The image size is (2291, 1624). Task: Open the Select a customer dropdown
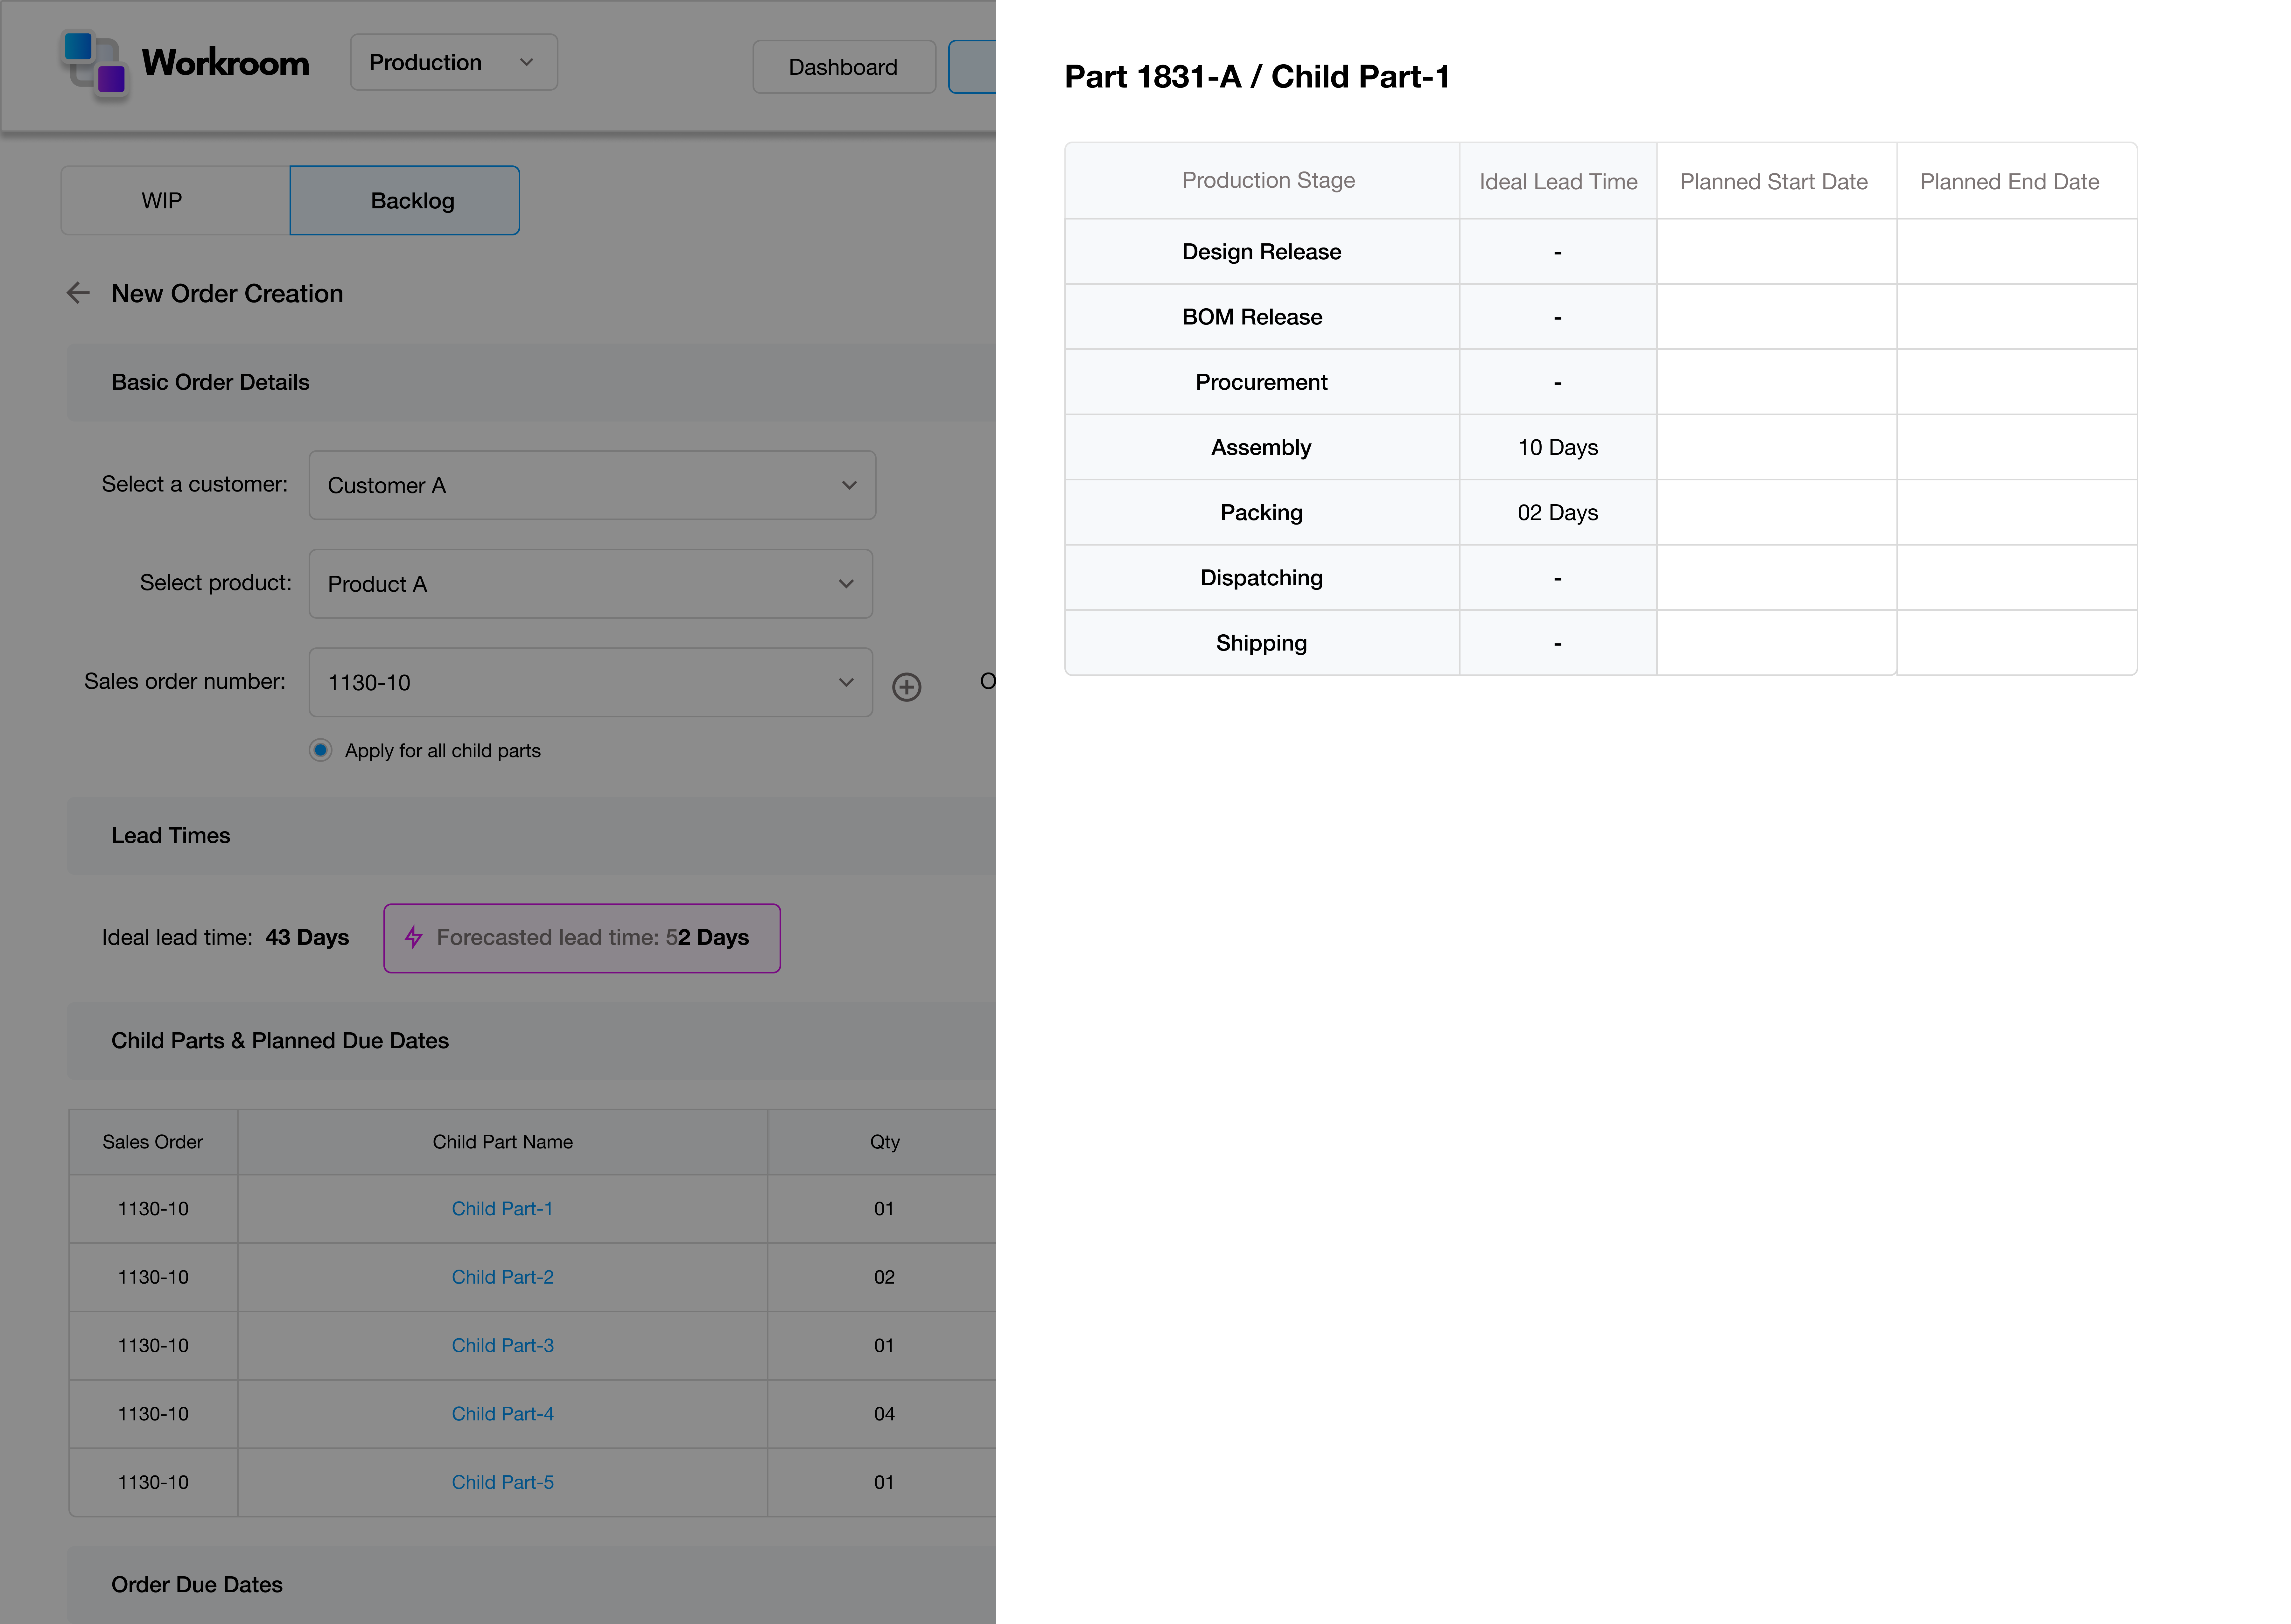coord(591,485)
